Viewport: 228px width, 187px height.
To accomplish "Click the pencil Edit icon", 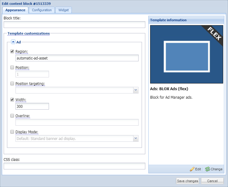I will point(192,169).
